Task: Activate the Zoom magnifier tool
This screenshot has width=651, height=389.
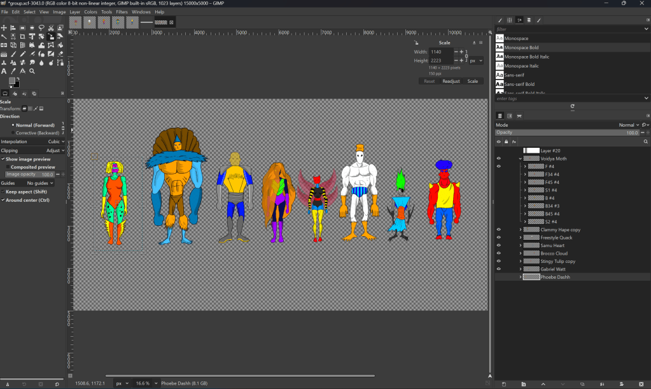Action: 32,71
